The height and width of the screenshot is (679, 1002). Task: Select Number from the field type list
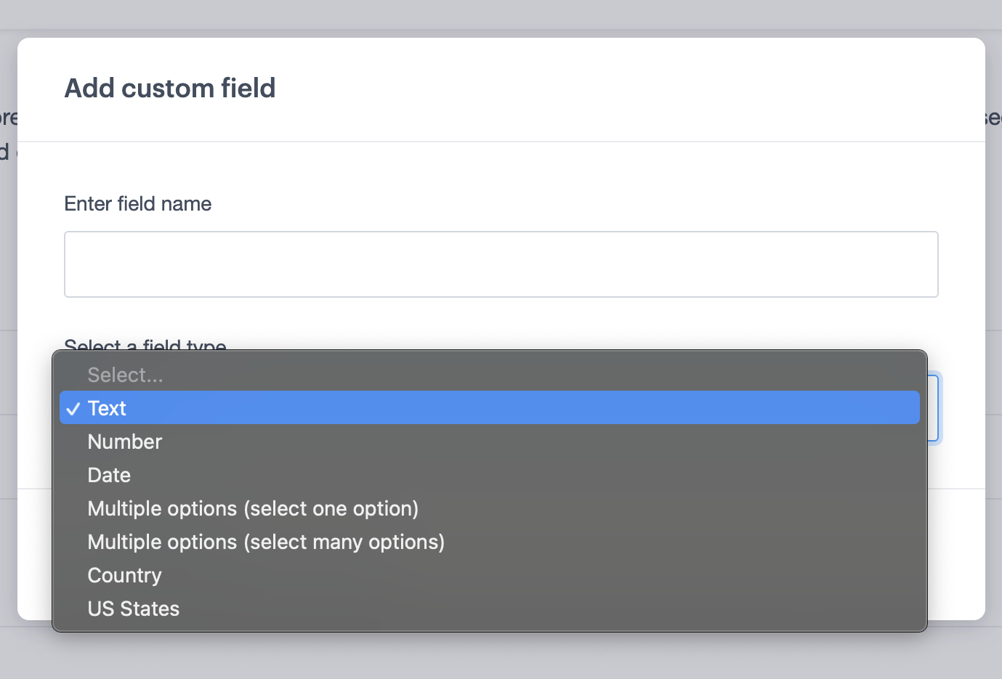125,442
